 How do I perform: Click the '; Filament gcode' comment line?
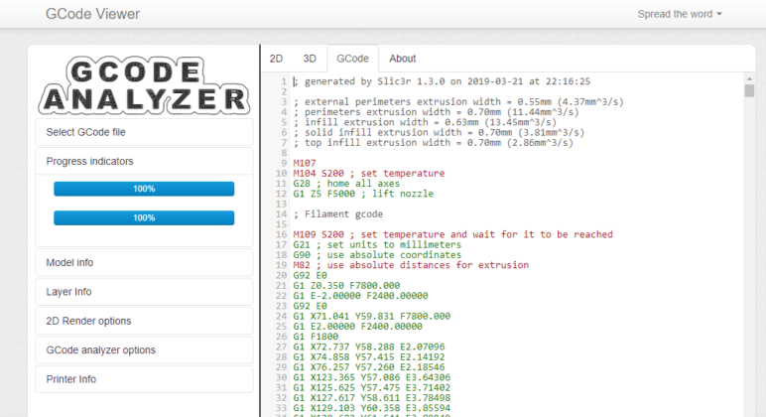(x=338, y=214)
